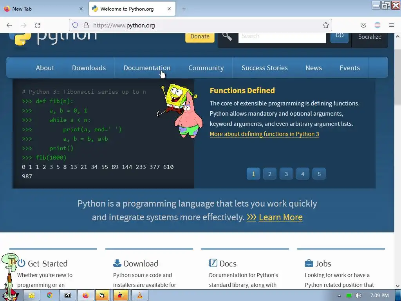Viewport: 401px width, 301px height.
Task: Open the Success Stories navigation menu
Action: [x=264, y=68]
